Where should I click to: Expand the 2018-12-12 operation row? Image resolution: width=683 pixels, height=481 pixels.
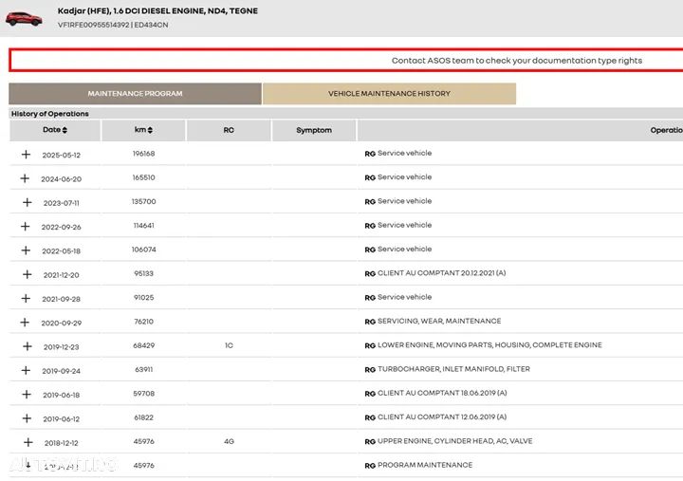28,442
